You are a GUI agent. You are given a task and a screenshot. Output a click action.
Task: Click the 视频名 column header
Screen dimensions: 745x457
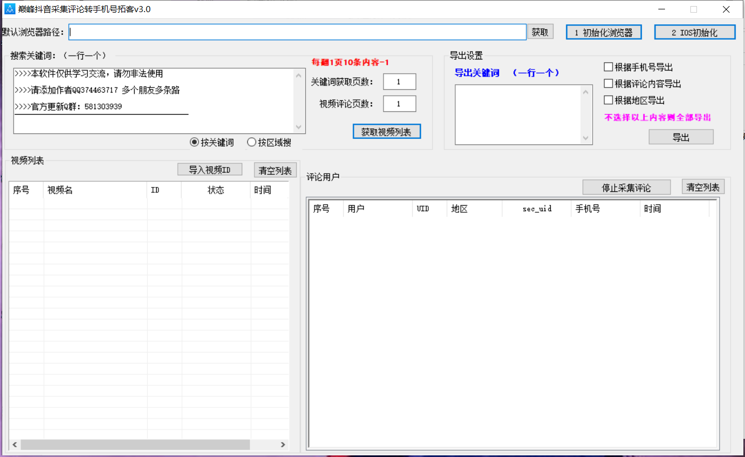(95, 190)
